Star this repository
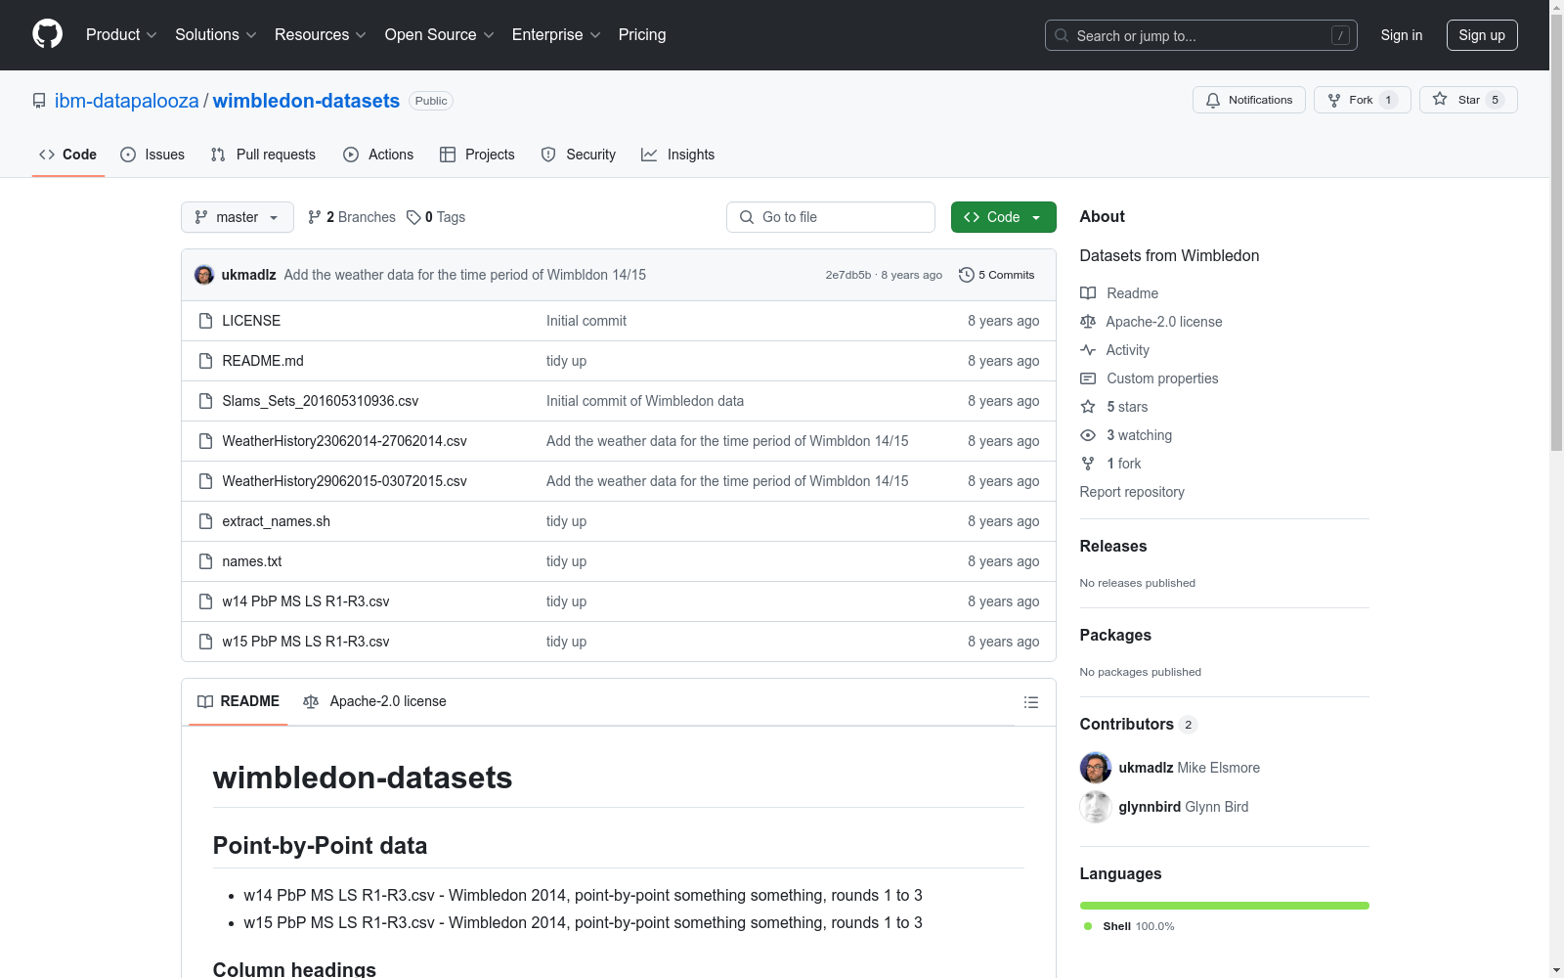Image resolution: width=1564 pixels, height=978 pixels. [x=1467, y=100]
